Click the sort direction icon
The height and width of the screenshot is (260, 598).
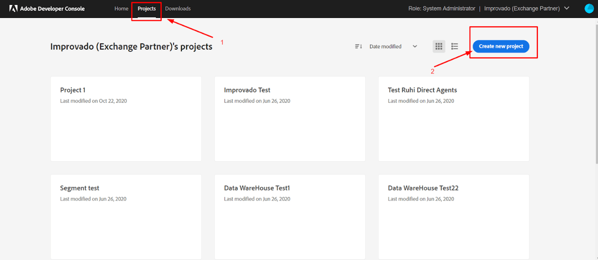pyautogui.click(x=358, y=46)
